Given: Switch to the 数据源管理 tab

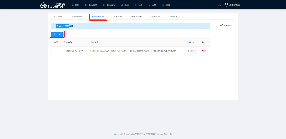Looking at the screenshot, I should (77, 17).
